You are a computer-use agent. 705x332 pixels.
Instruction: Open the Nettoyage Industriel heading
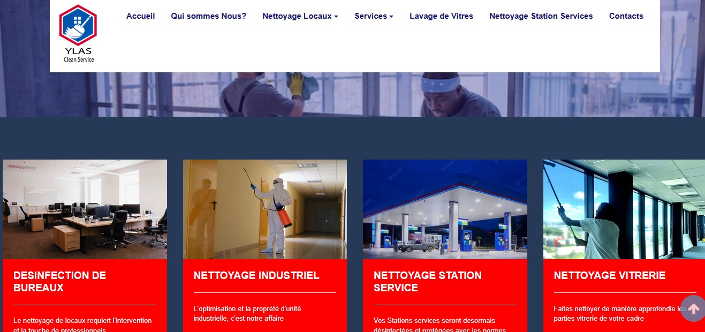(256, 275)
